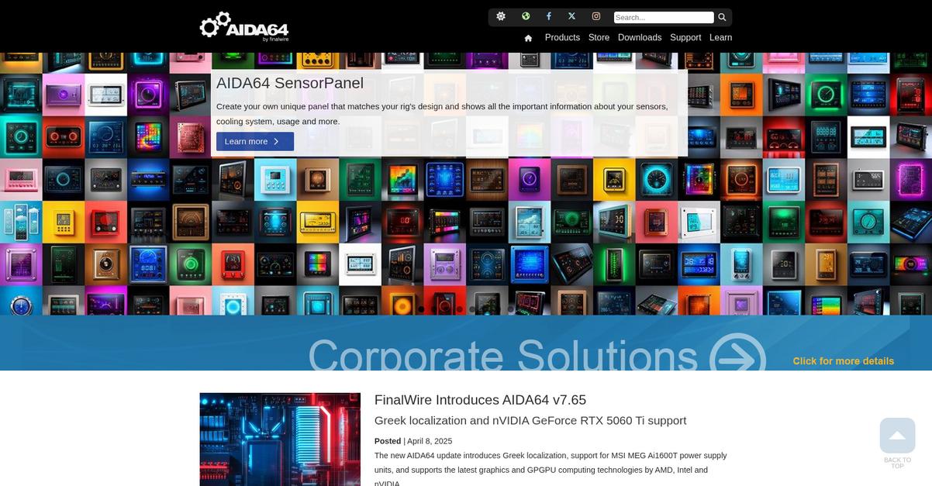Open the Learn menu
This screenshot has width=932, height=486.
click(x=720, y=37)
